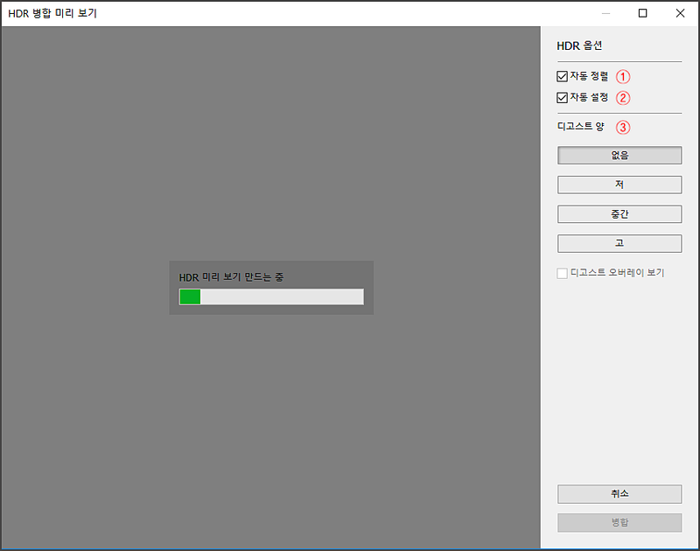
Task: Click the 'HDR 미리 보기 만드는 중' status text
Action: pyautogui.click(x=231, y=277)
